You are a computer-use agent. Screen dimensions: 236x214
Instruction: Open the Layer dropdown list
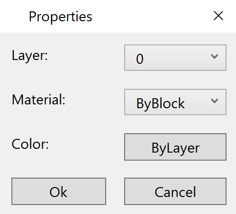click(175, 58)
